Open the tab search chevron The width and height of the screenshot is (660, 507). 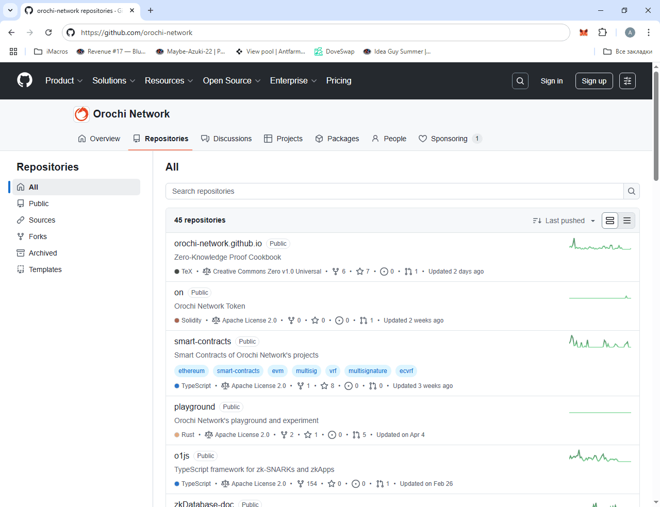coord(10,10)
